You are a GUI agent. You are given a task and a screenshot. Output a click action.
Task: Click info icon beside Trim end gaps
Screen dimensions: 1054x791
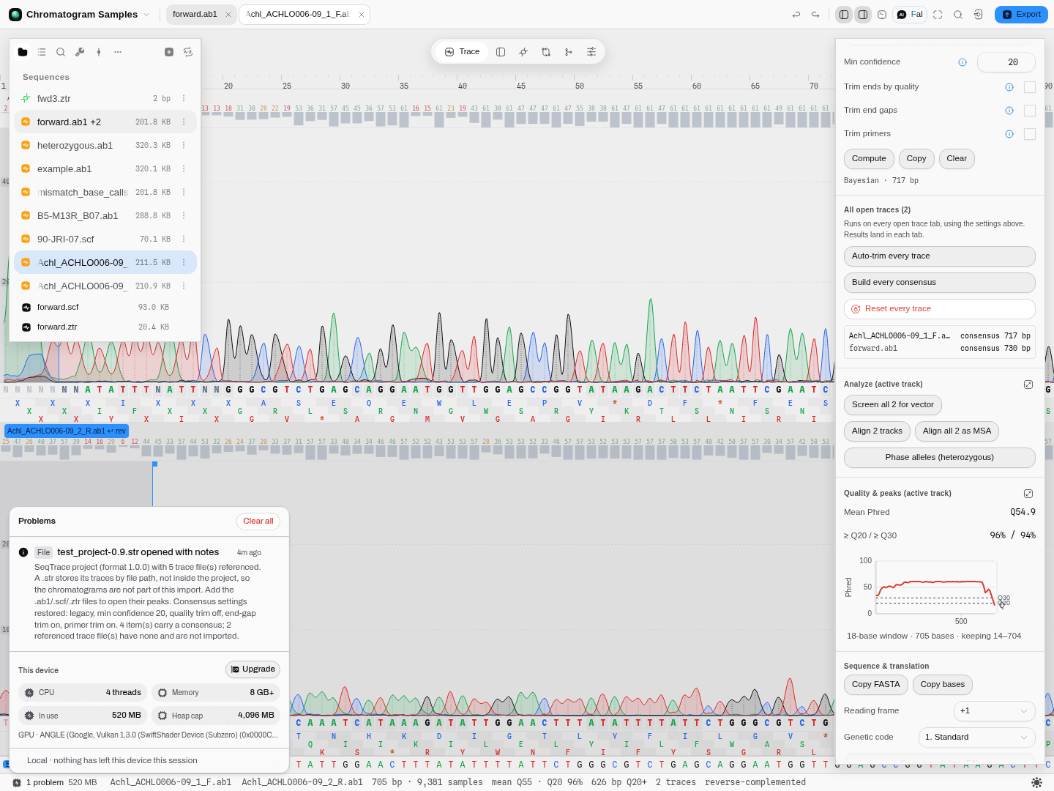tap(1009, 111)
